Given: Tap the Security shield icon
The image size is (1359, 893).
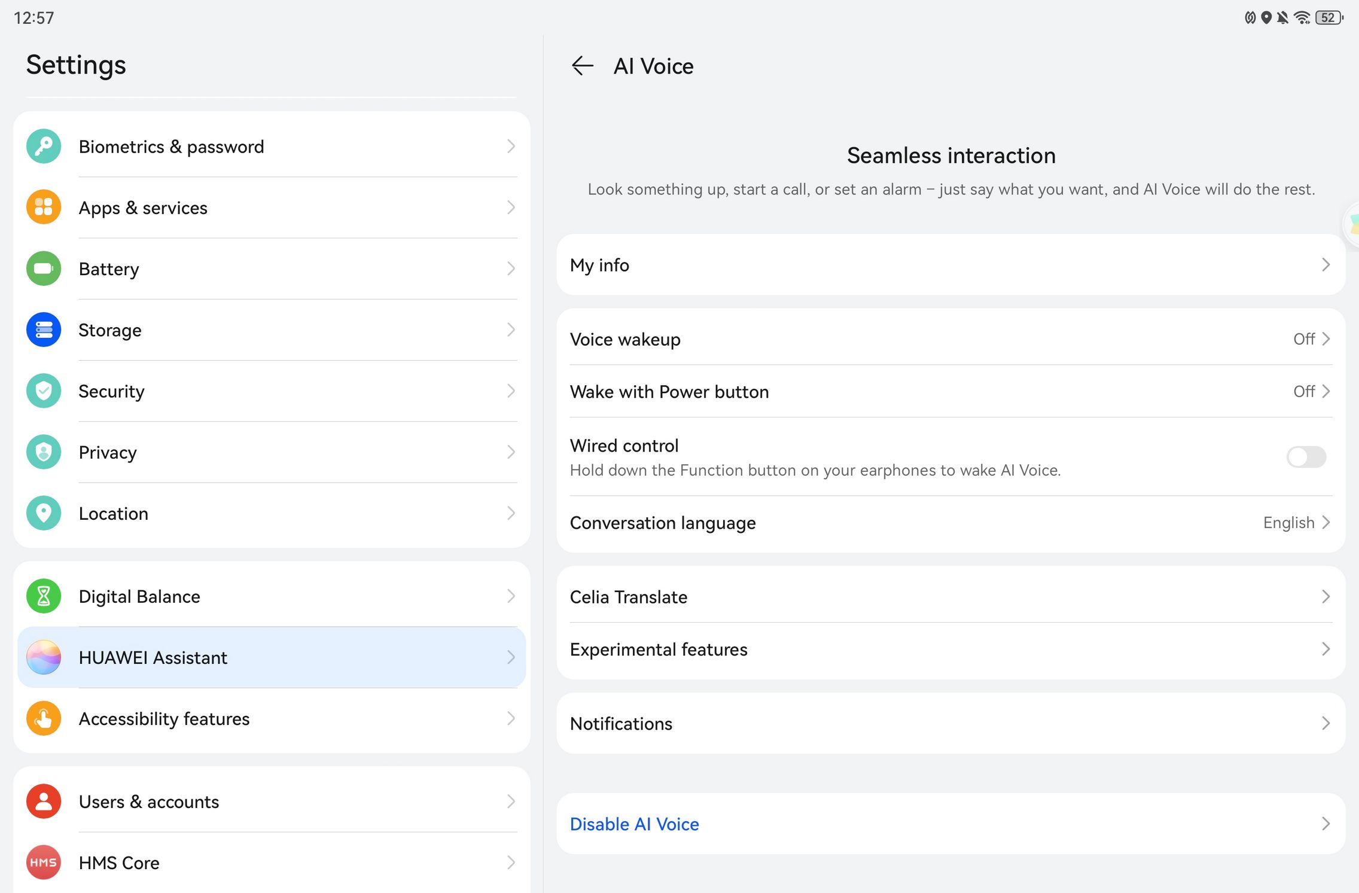Looking at the screenshot, I should coord(44,391).
